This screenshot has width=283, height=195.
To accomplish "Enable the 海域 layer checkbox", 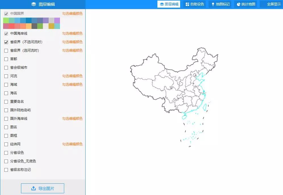I will 6,85.
